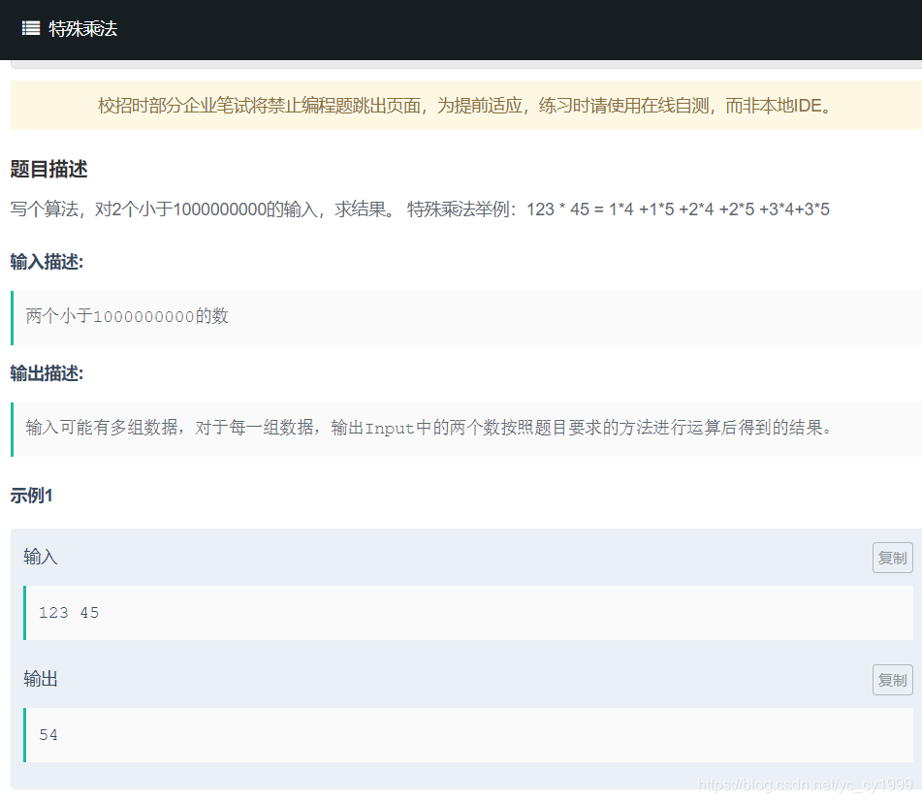Click the 输出 label in the example box
The height and width of the screenshot is (803, 922).
coord(41,679)
